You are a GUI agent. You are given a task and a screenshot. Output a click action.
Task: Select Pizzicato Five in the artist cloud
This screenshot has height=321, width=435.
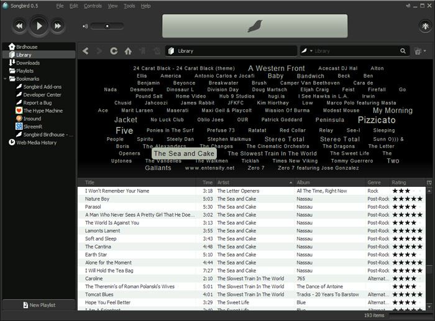click(377, 120)
